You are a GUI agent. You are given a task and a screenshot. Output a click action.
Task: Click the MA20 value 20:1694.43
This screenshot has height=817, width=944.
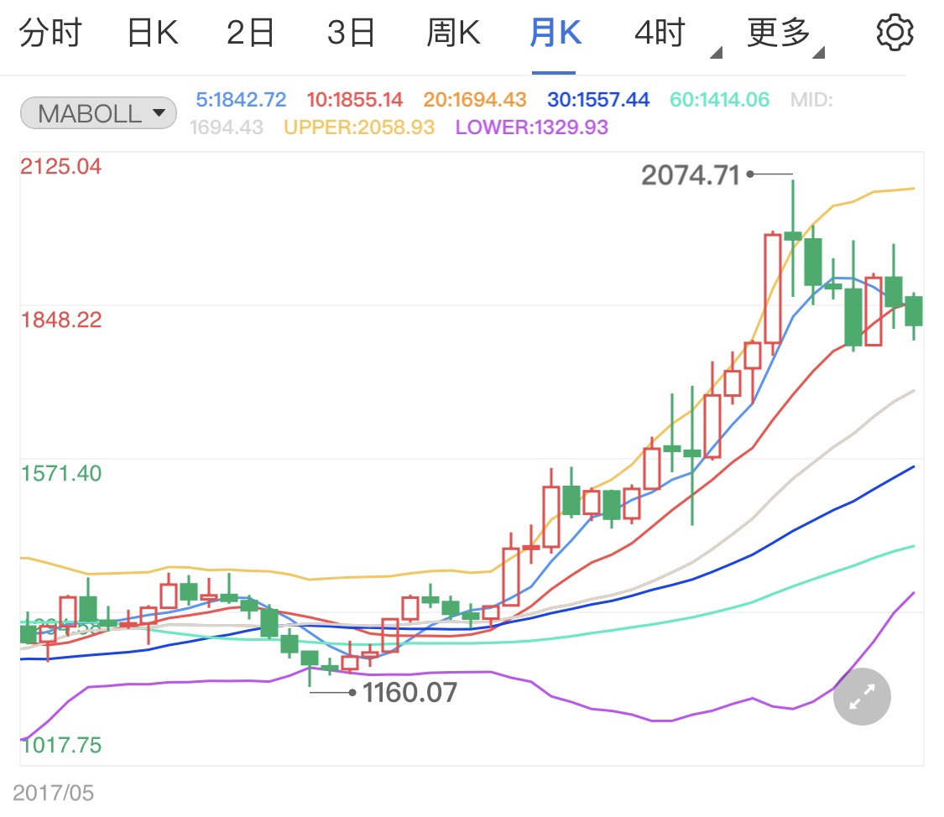(474, 99)
